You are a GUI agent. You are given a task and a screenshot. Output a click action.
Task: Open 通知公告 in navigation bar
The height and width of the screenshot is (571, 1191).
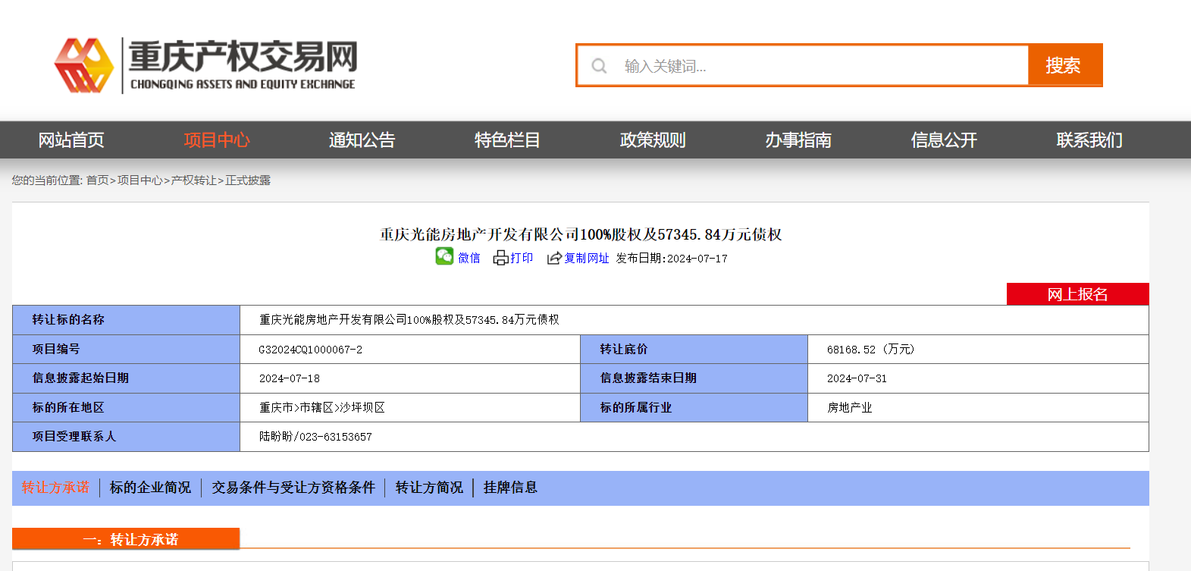(362, 140)
